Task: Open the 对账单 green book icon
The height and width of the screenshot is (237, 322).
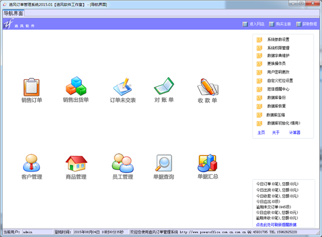Action: [x=164, y=86]
